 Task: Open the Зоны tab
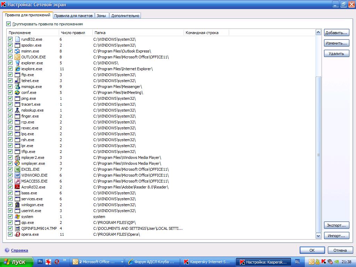101,16
